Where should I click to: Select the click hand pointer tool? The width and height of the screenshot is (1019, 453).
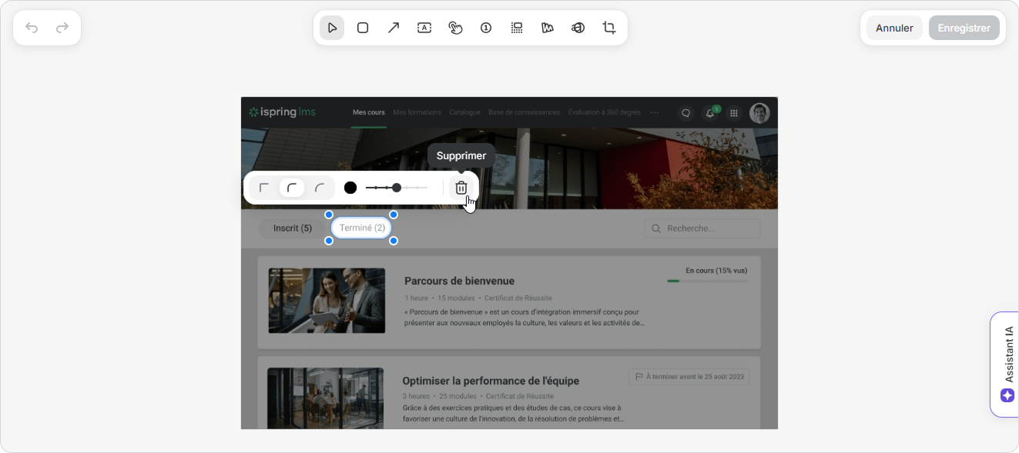point(455,28)
